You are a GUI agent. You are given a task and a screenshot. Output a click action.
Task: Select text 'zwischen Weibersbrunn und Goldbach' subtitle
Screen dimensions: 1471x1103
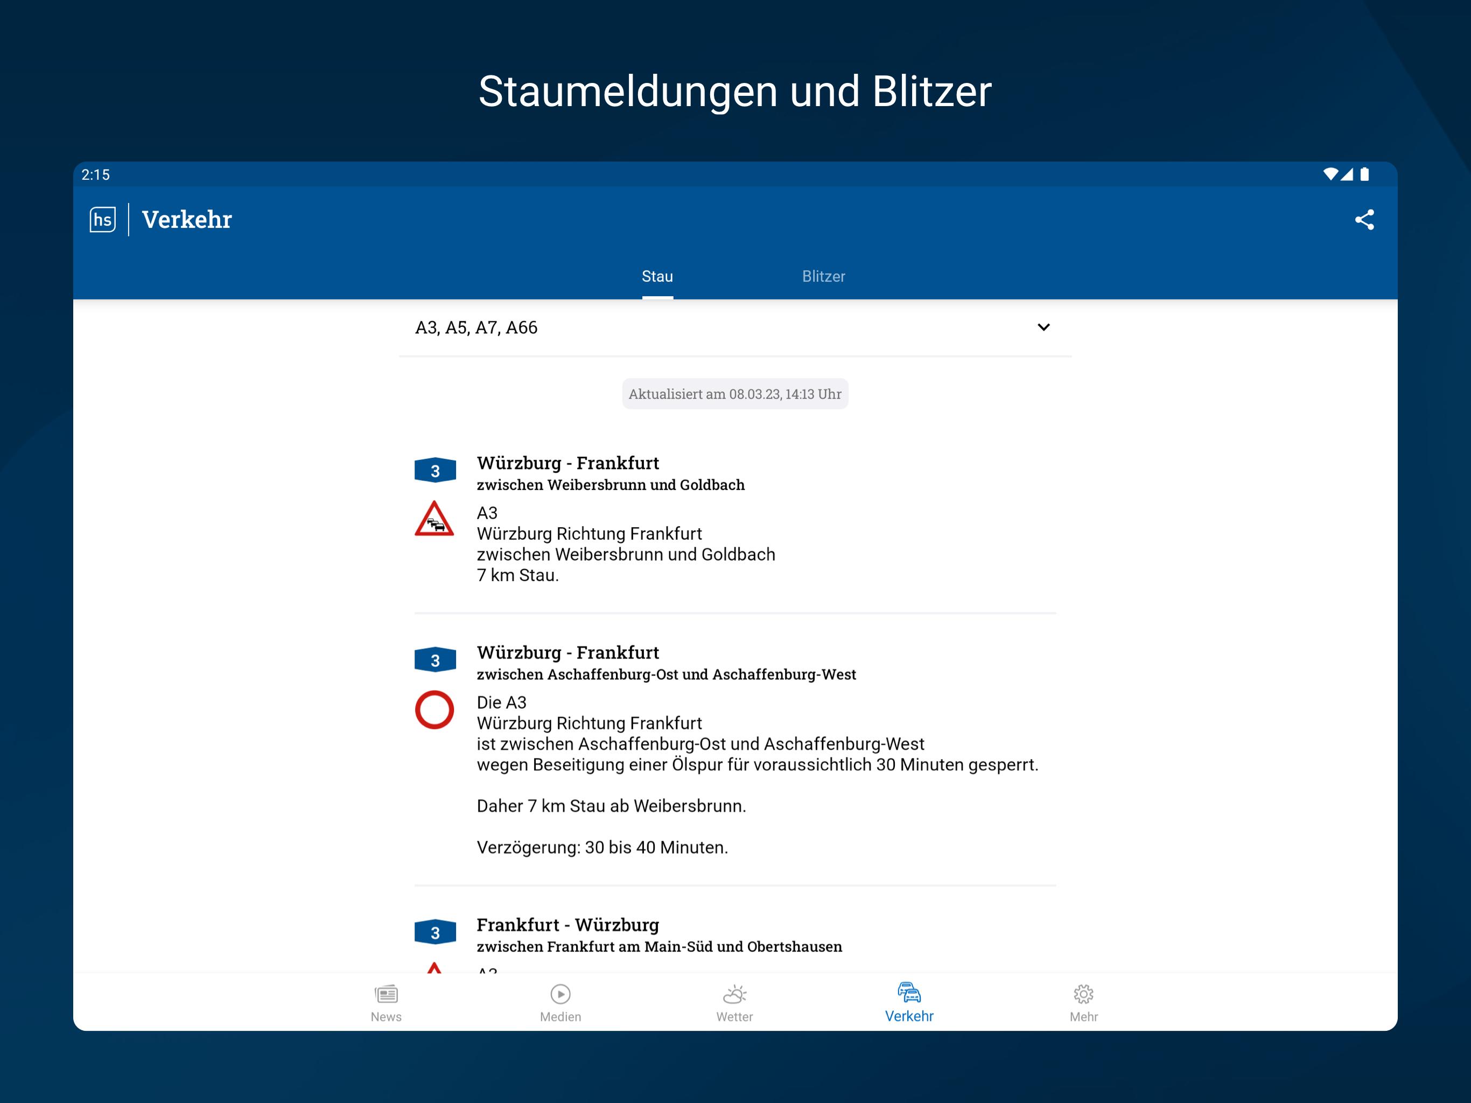point(611,485)
